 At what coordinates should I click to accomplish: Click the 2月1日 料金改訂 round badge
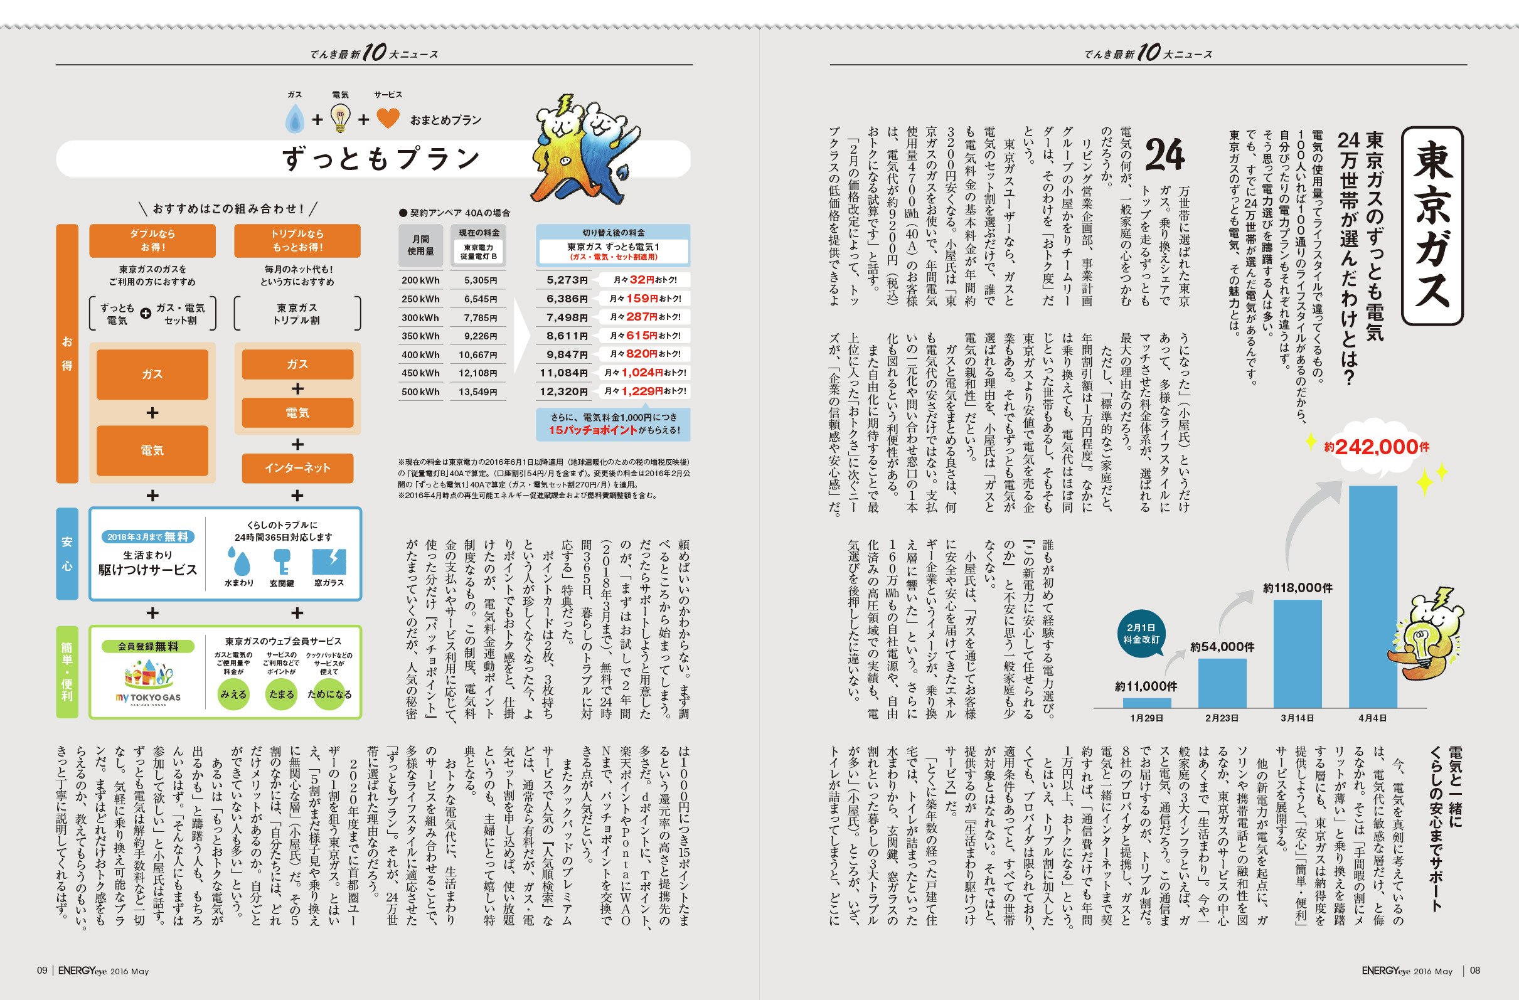pos(1142,633)
